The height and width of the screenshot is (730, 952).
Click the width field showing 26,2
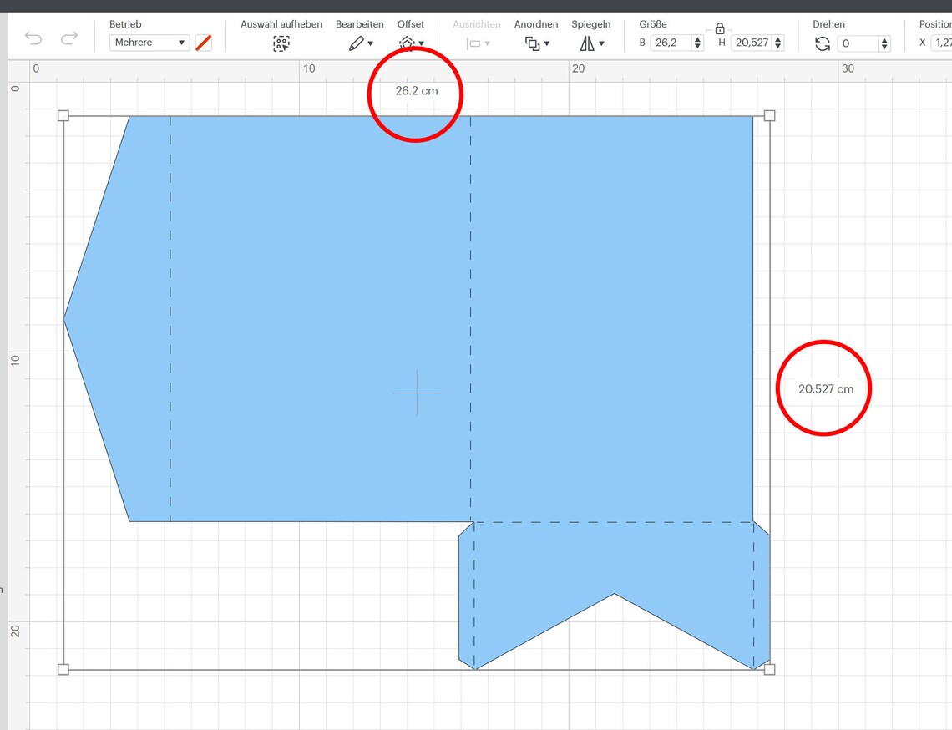click(670, 42)
